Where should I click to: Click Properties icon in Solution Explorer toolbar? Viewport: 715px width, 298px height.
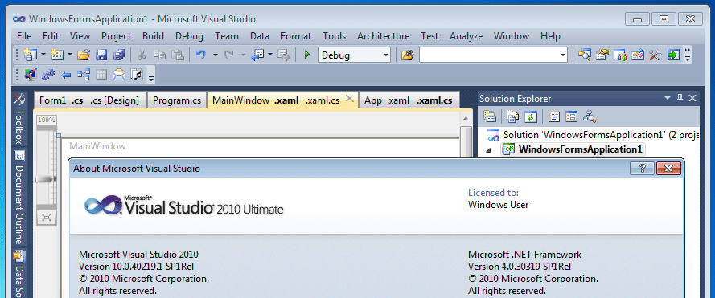pos(490,116)
